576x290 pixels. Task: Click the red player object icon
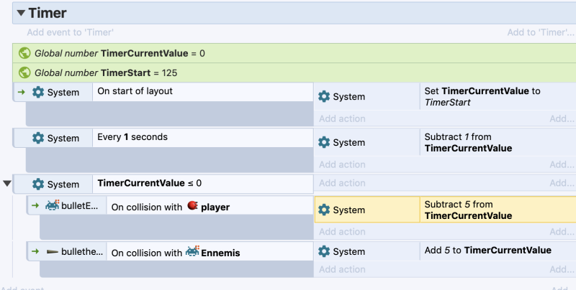click(x=192, y=206)
